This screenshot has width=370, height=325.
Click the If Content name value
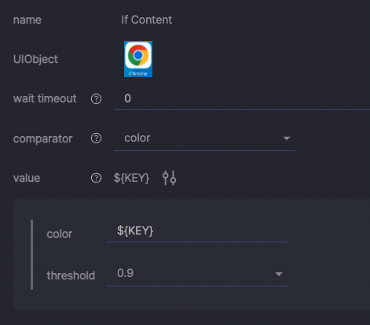[x=146, y=20]
